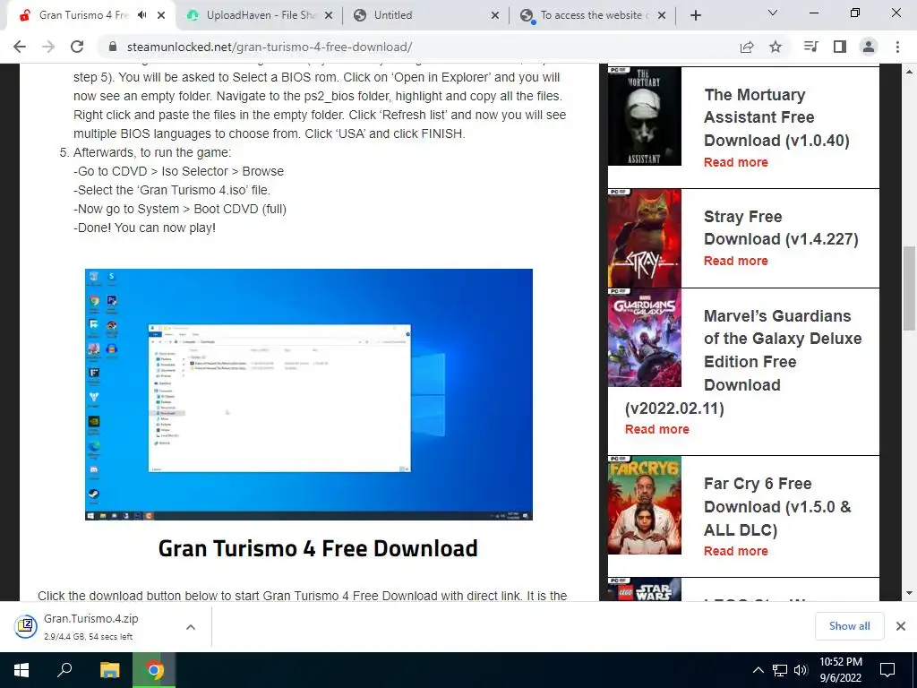The width and height of the screenshot is (917, 688).
Task: Open media control icon in toolbar
Action: pyautogui.click(x=810, y=47)
